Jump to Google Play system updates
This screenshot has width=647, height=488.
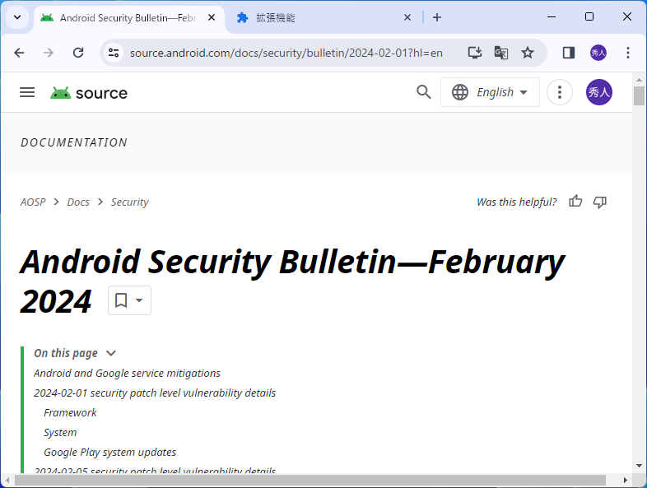point(109,453)
